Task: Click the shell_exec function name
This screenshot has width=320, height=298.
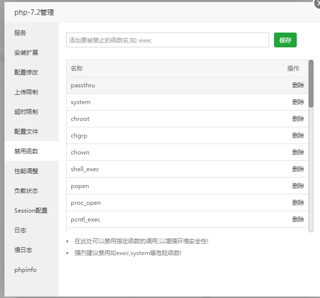Action: [x=85, y=169]
